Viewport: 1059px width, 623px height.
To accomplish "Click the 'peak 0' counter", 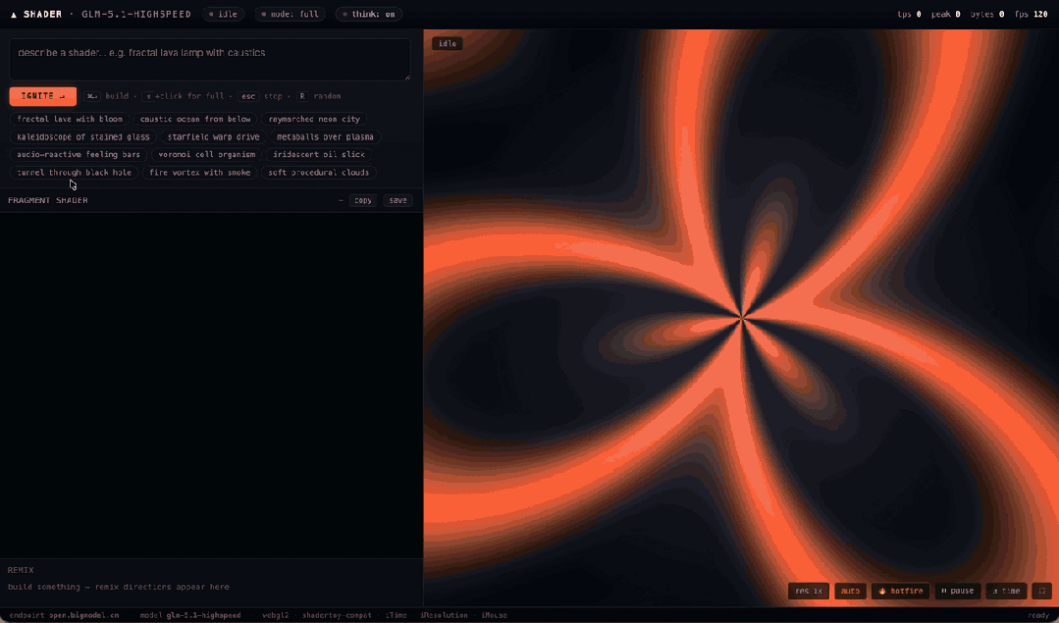I will pyautogui.click(x=945, y=14).
